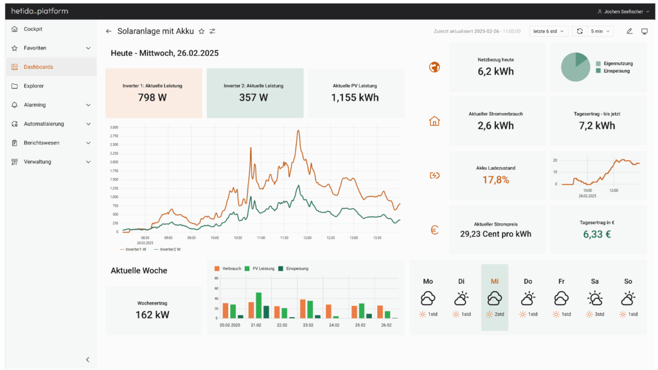The height and width of the screenshot is (370, 658).
Task: Star the Solaranlage mit Akku dashboard
Action: 201,30
